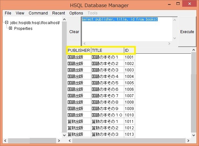
Task: Click the tree panel scroll up arrow
Action: point(65,19)
